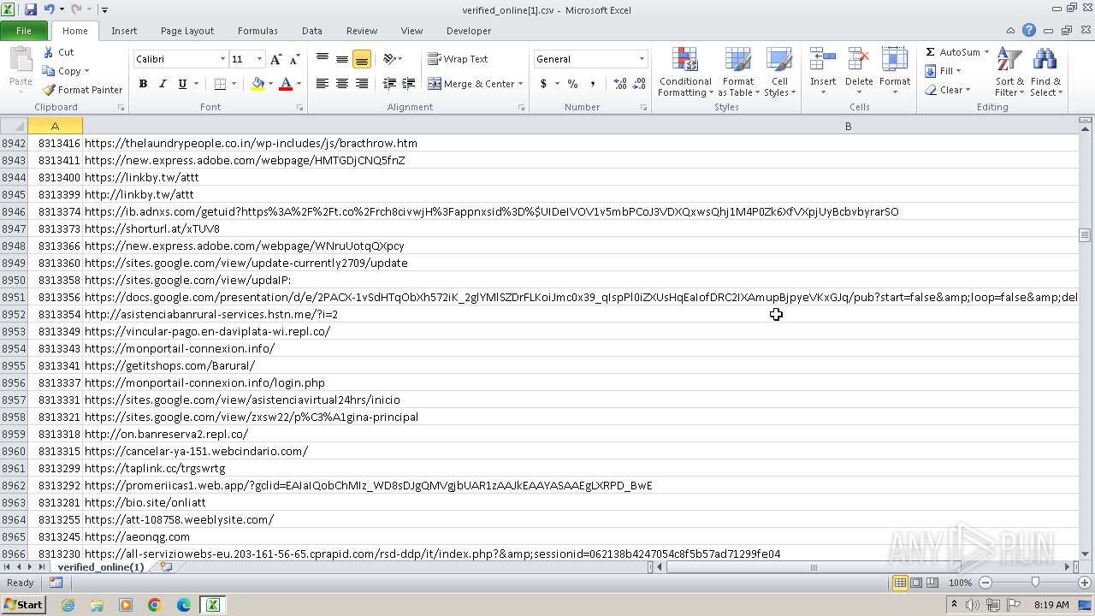
Task: Toggle Wrap Text
Action: (x=459, y=59)
